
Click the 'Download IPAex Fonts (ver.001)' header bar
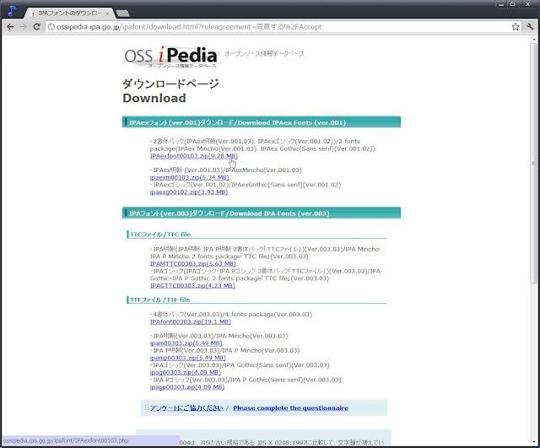(x=262, y=121)
